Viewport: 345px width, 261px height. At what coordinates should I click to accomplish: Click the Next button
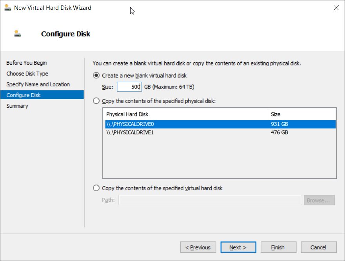tap(238, 247)
